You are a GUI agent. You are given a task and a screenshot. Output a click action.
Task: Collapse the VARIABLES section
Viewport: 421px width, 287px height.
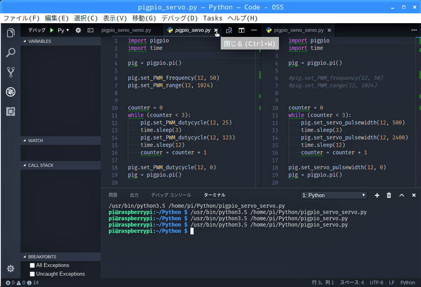(61, 41)
